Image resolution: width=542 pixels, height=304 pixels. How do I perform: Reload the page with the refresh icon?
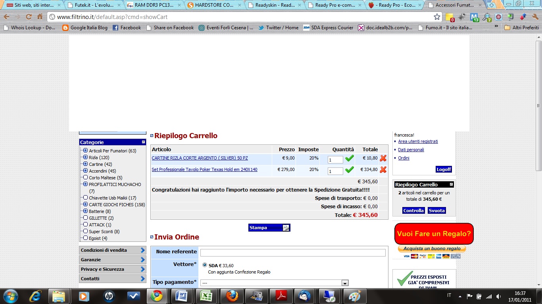tap(29, 17)
